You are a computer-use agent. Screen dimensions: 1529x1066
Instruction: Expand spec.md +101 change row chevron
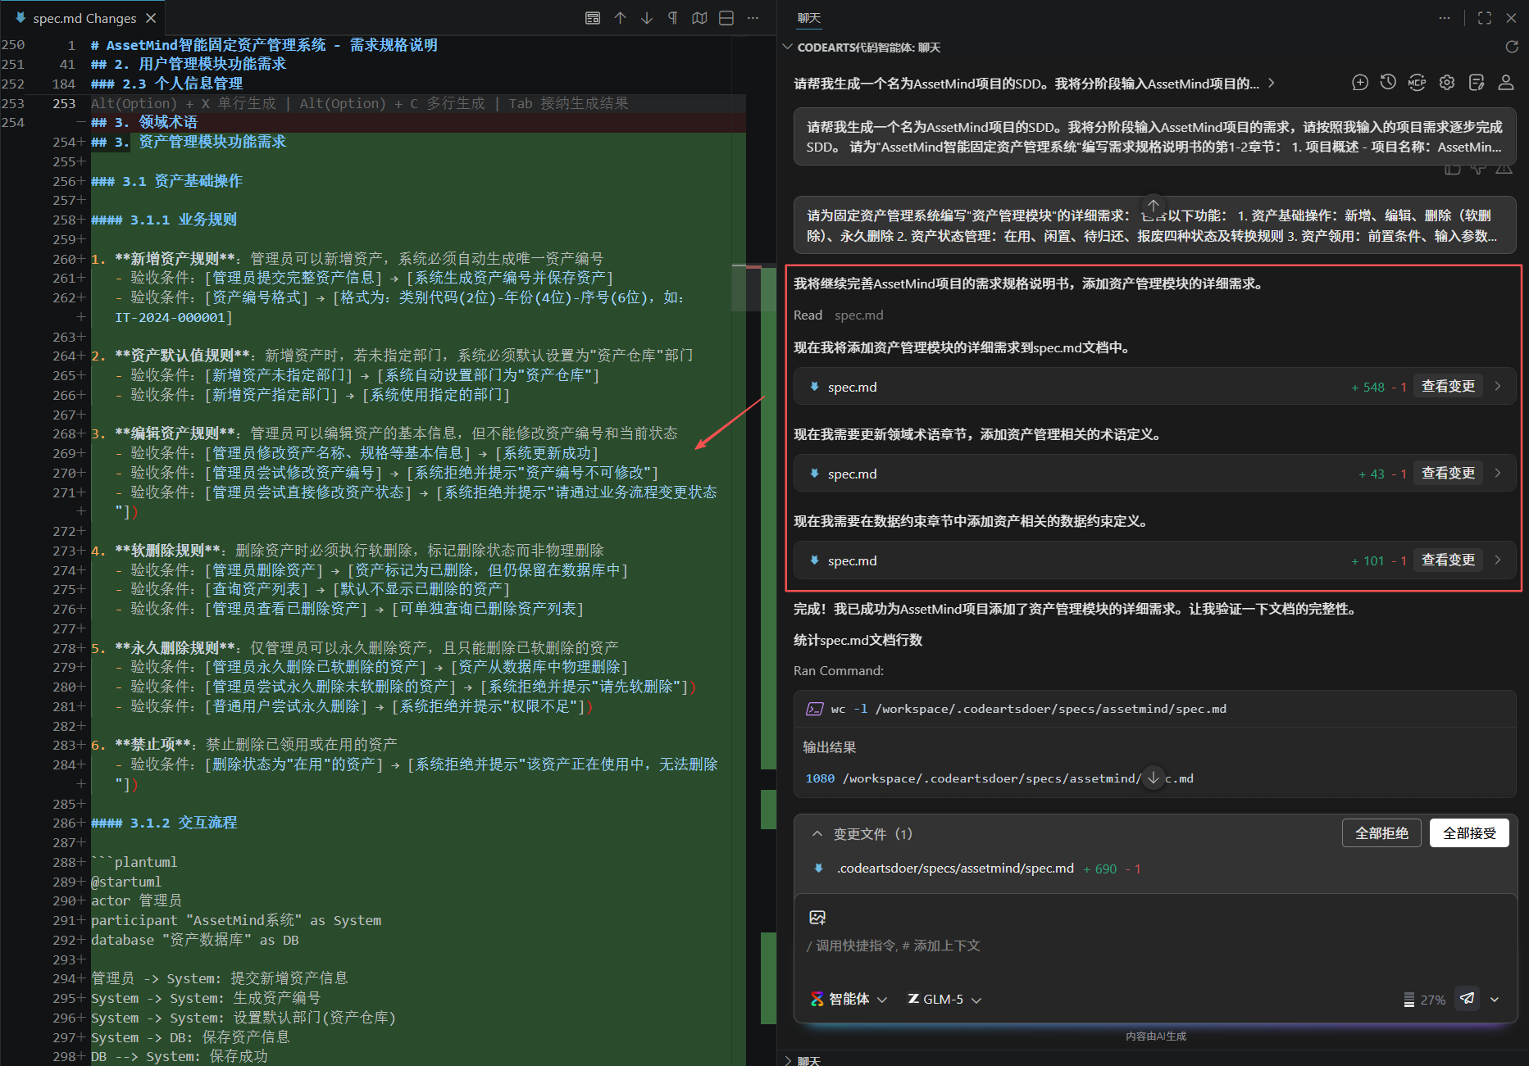pos(1498,560)
